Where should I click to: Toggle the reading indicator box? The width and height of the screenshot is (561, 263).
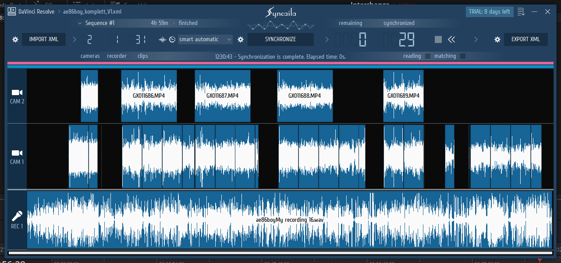click(x=428, y=56)
